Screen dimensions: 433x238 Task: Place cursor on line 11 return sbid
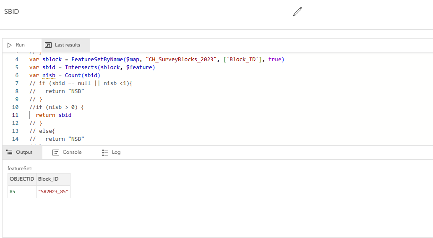pyautogui.click(x=53, y=115)
